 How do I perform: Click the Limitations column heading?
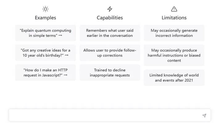(x=174, y=18)
